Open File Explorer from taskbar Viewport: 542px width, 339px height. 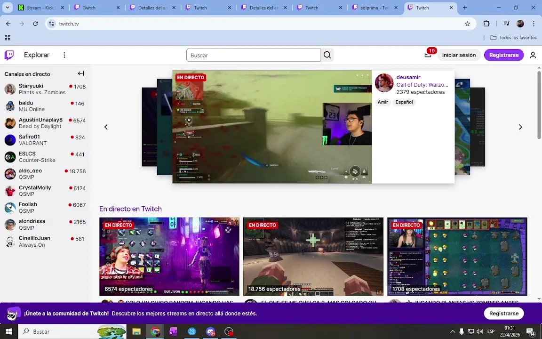point(136,331)
